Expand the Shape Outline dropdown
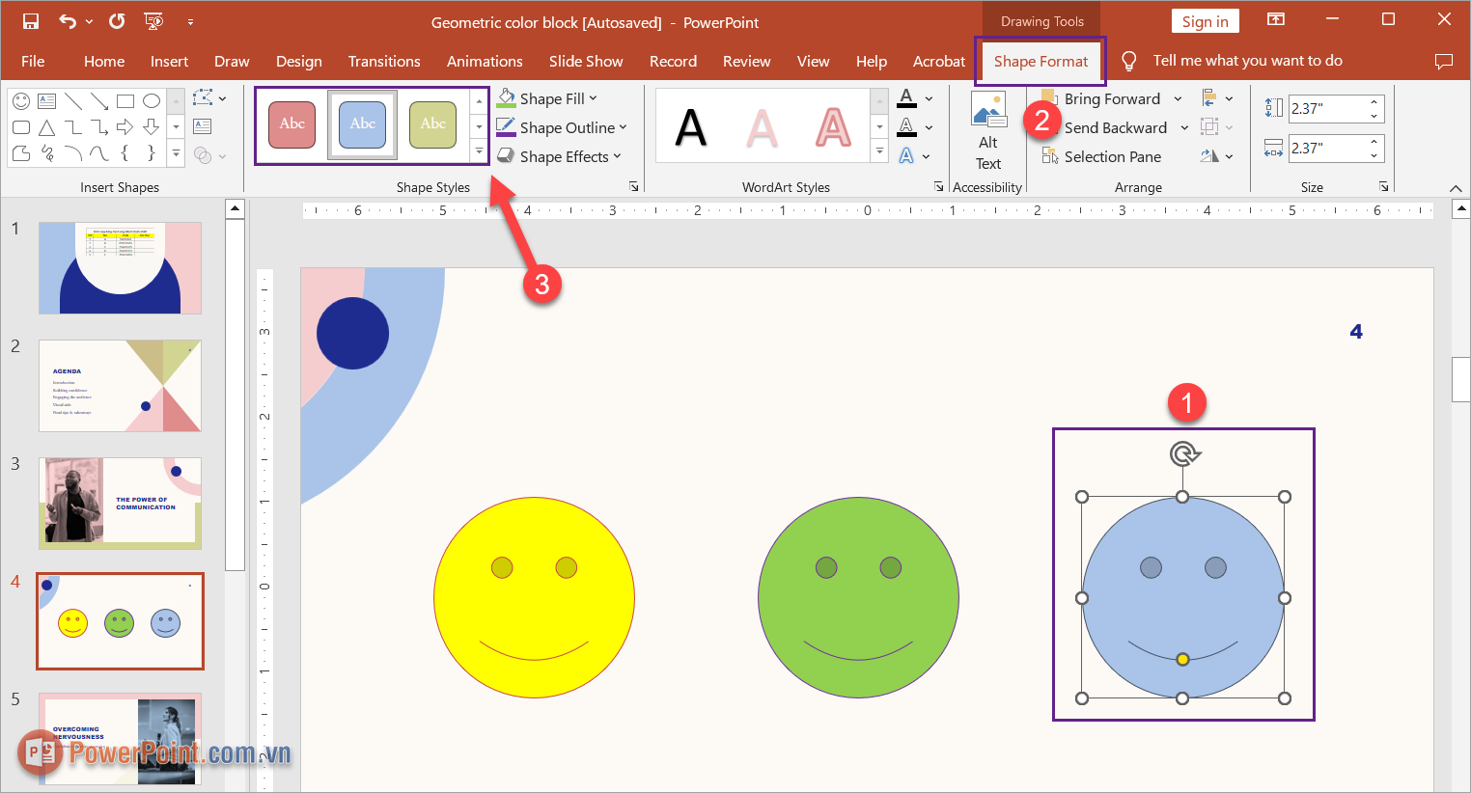Viewport: 1471px width, 793px height. point(623,127)
